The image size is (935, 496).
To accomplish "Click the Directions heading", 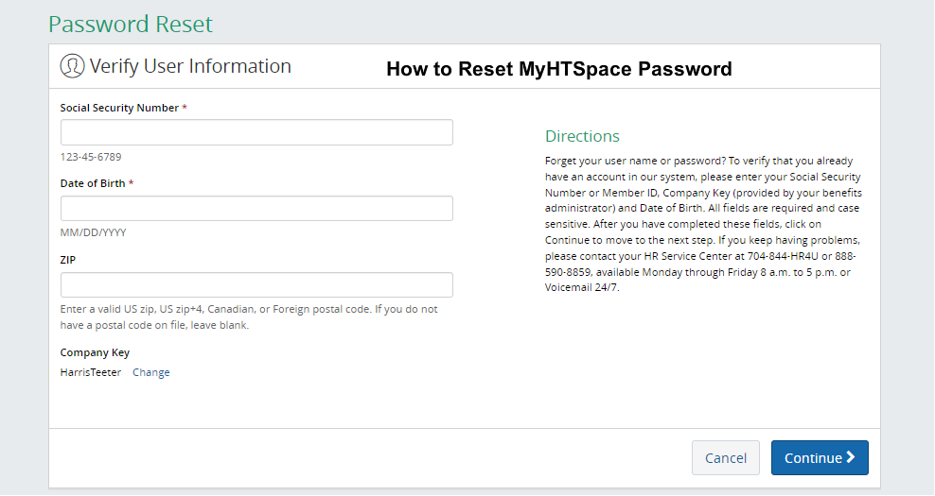I will [582, 136].
